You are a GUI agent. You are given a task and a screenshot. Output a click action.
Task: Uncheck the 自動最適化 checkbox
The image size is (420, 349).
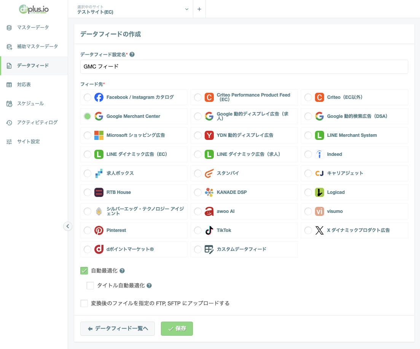point(84,271)
